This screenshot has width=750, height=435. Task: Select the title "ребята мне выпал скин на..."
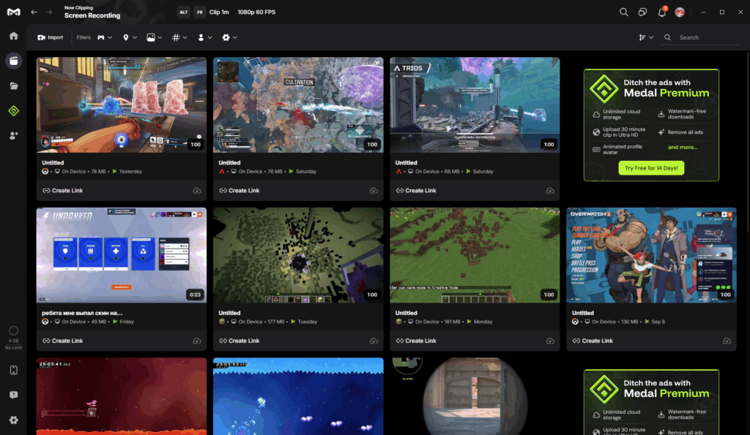(82, 313)
